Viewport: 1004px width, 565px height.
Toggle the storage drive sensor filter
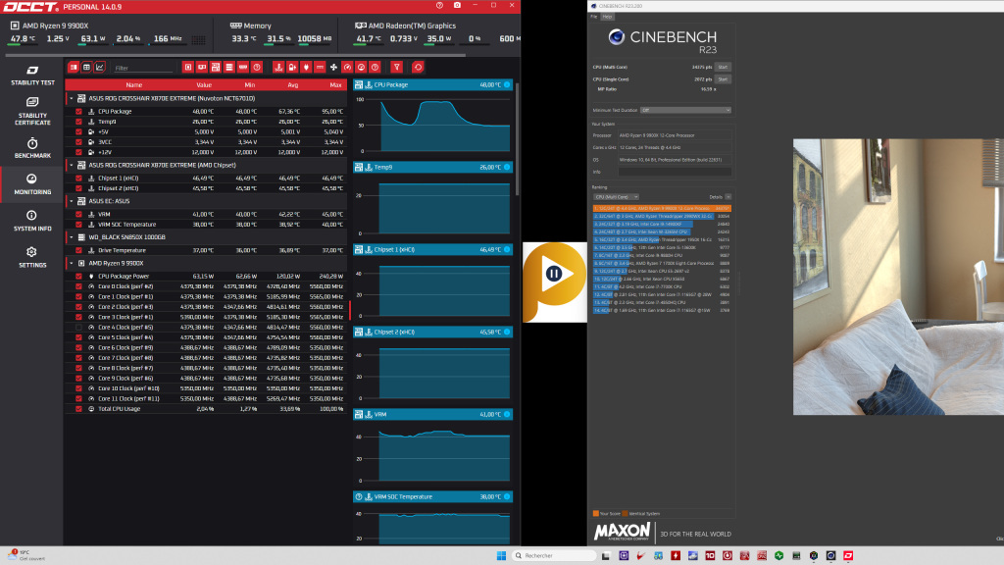pos(229,68)
